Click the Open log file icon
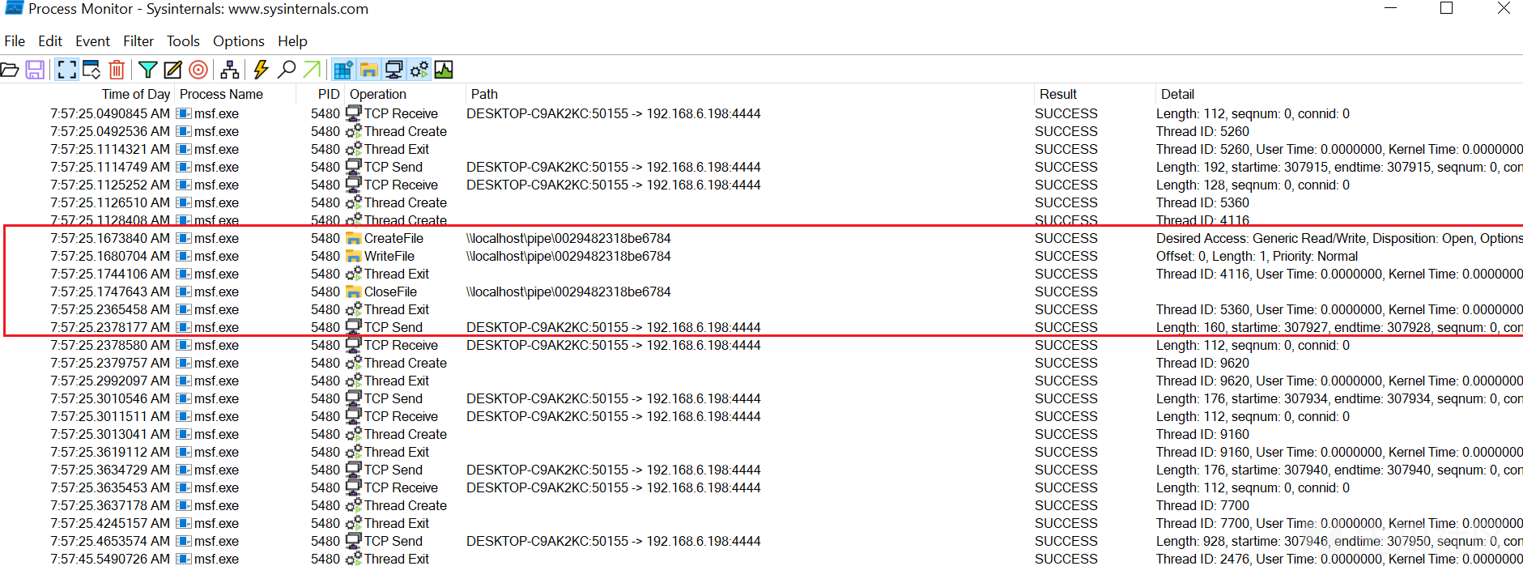Viewport: 1523px width, 566px height. 10,70
